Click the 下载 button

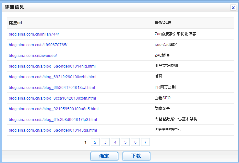coord(136,156)
